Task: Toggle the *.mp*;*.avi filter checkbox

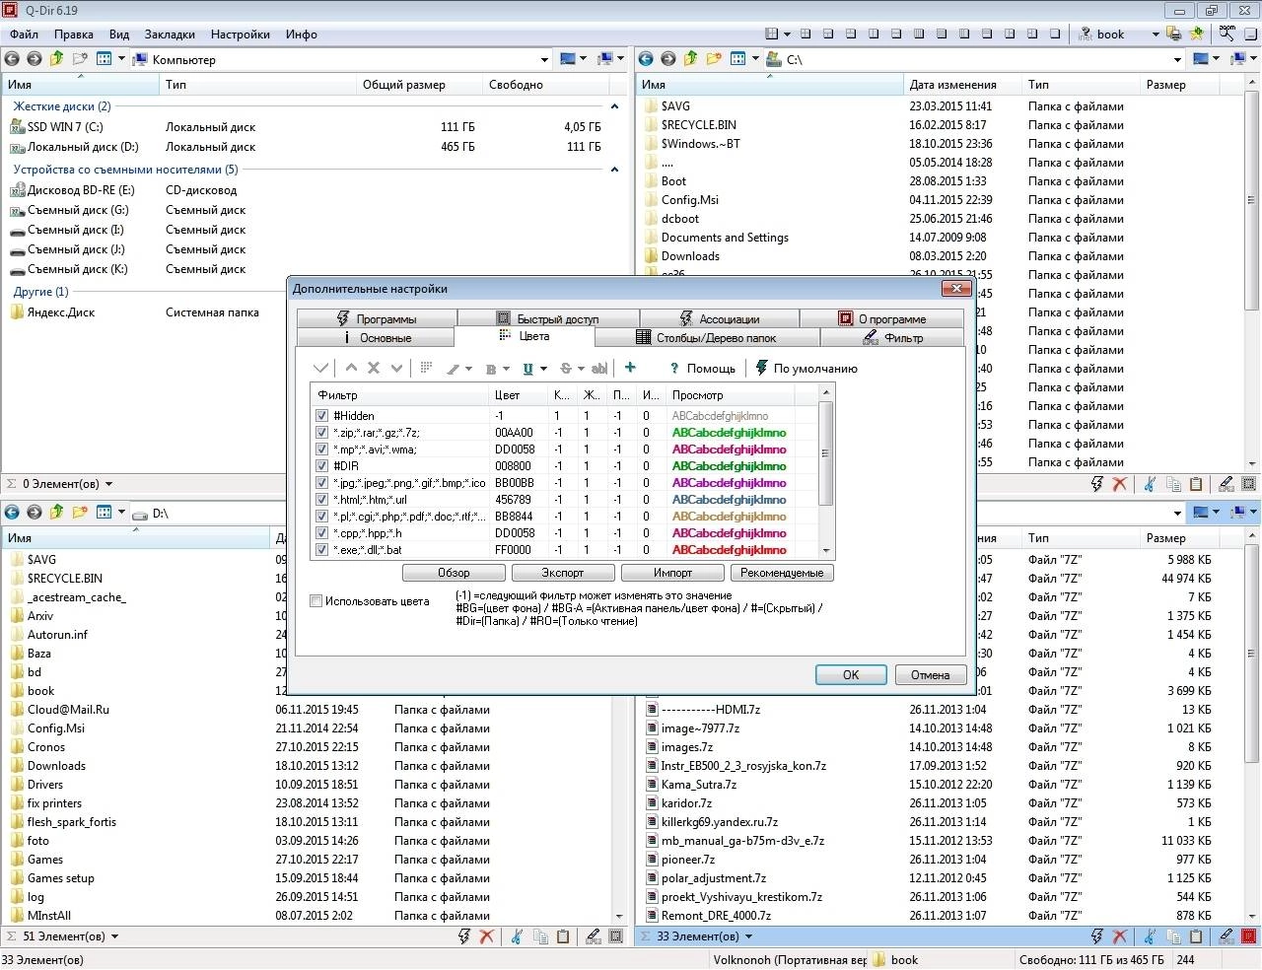Action: (x=321, y=450)
